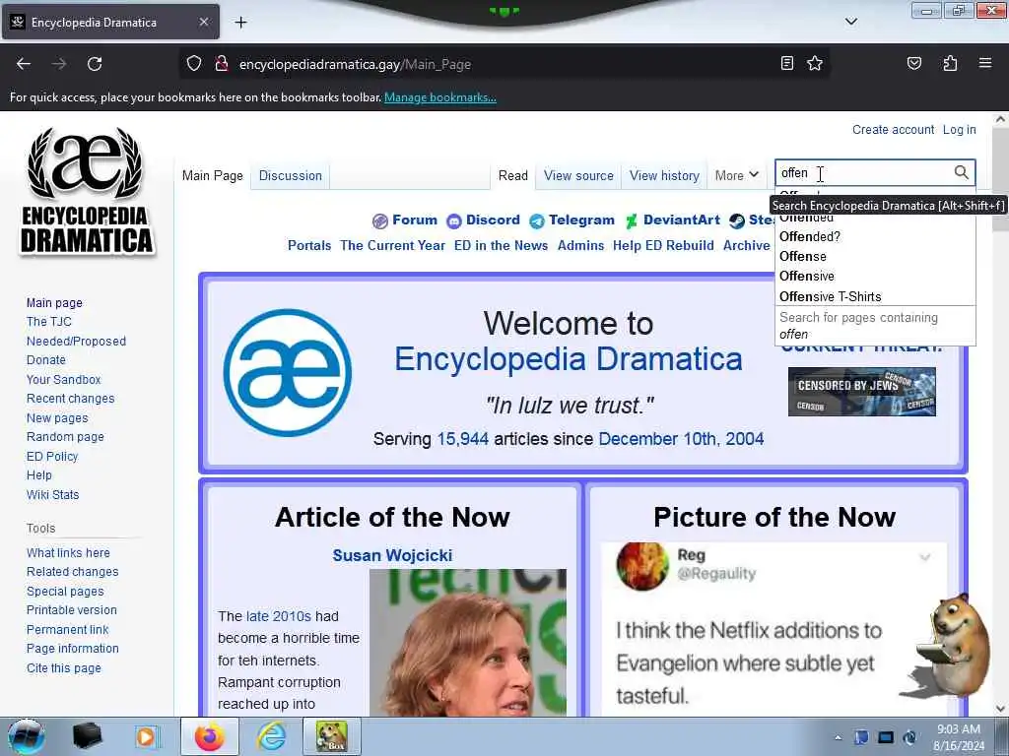Open Help ED Rebuild link
The width and height of the screenshot is (1009, 756).
point(663,245)
